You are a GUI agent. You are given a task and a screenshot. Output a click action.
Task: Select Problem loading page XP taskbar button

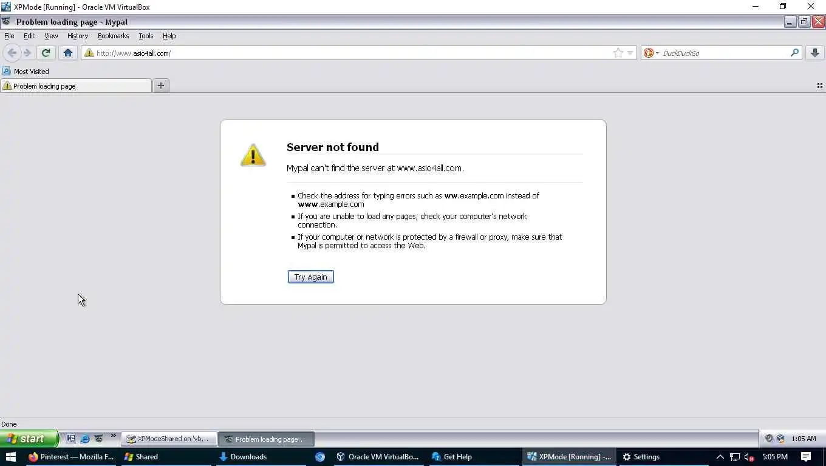click(266, 439)
